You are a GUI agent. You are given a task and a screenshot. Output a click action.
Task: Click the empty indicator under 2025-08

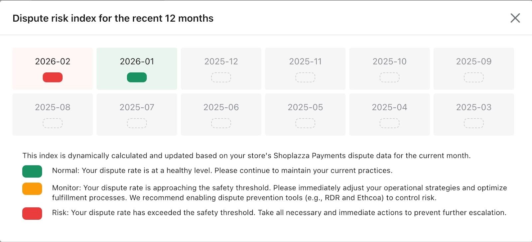coord(53,123)
